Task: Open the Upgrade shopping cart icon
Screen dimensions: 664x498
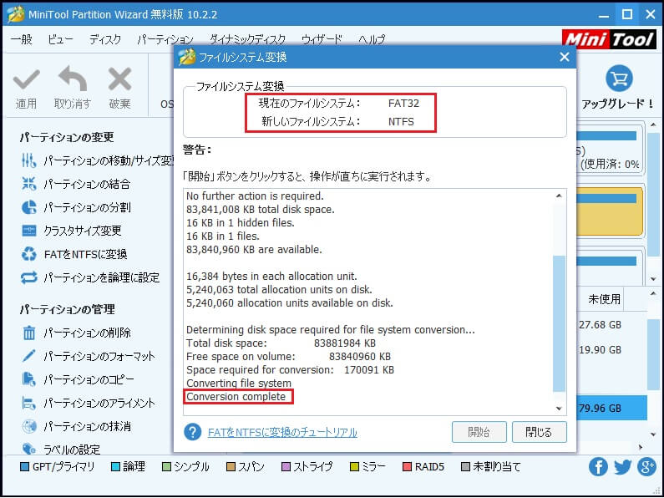Action: pyautogui.click(x=619, y=79)
